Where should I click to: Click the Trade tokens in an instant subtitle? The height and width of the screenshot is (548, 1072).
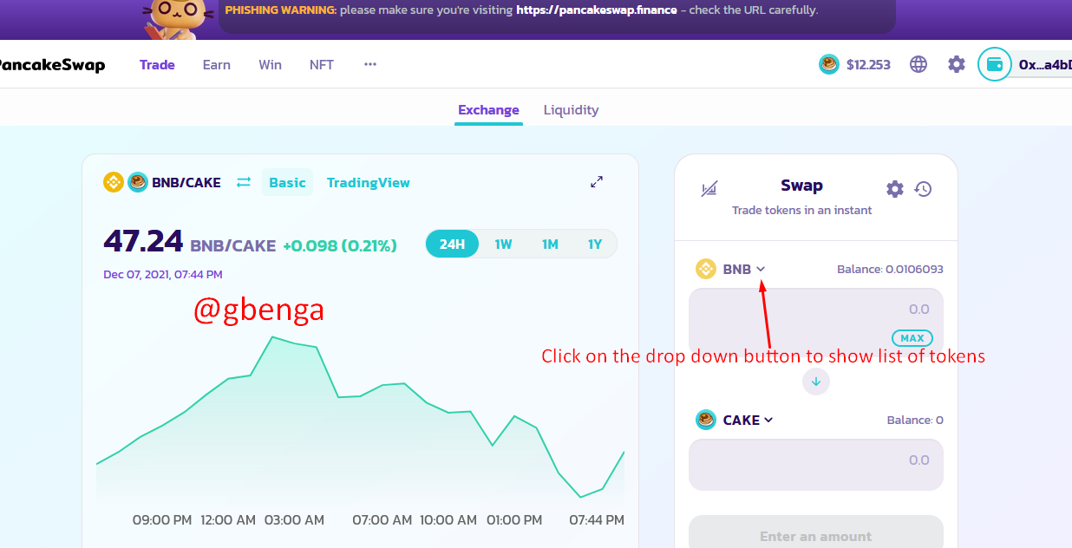tap(802, 211)
